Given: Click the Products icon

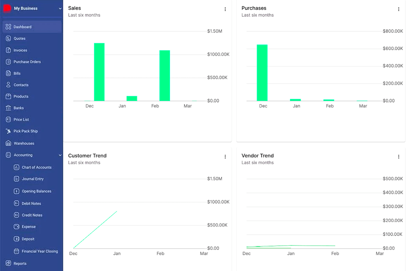Looking at the screenshot, I should click(9, 96).
